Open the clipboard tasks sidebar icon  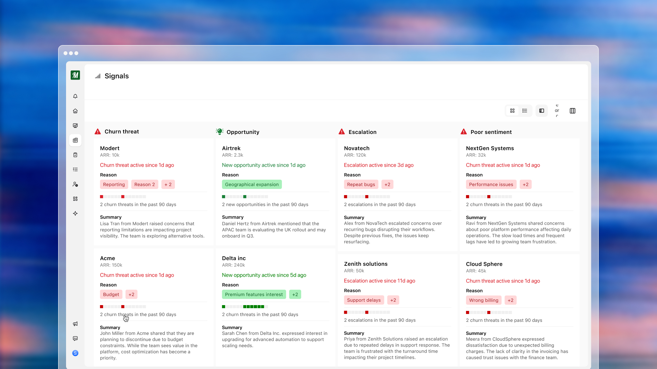[75, 155]
